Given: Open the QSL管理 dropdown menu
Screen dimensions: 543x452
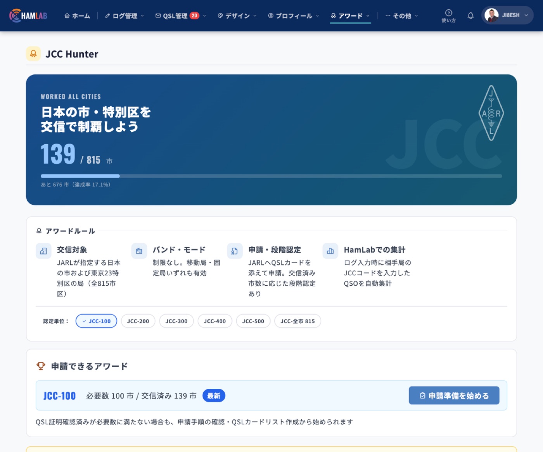Looking at the screenshot, I should [181, 16].
